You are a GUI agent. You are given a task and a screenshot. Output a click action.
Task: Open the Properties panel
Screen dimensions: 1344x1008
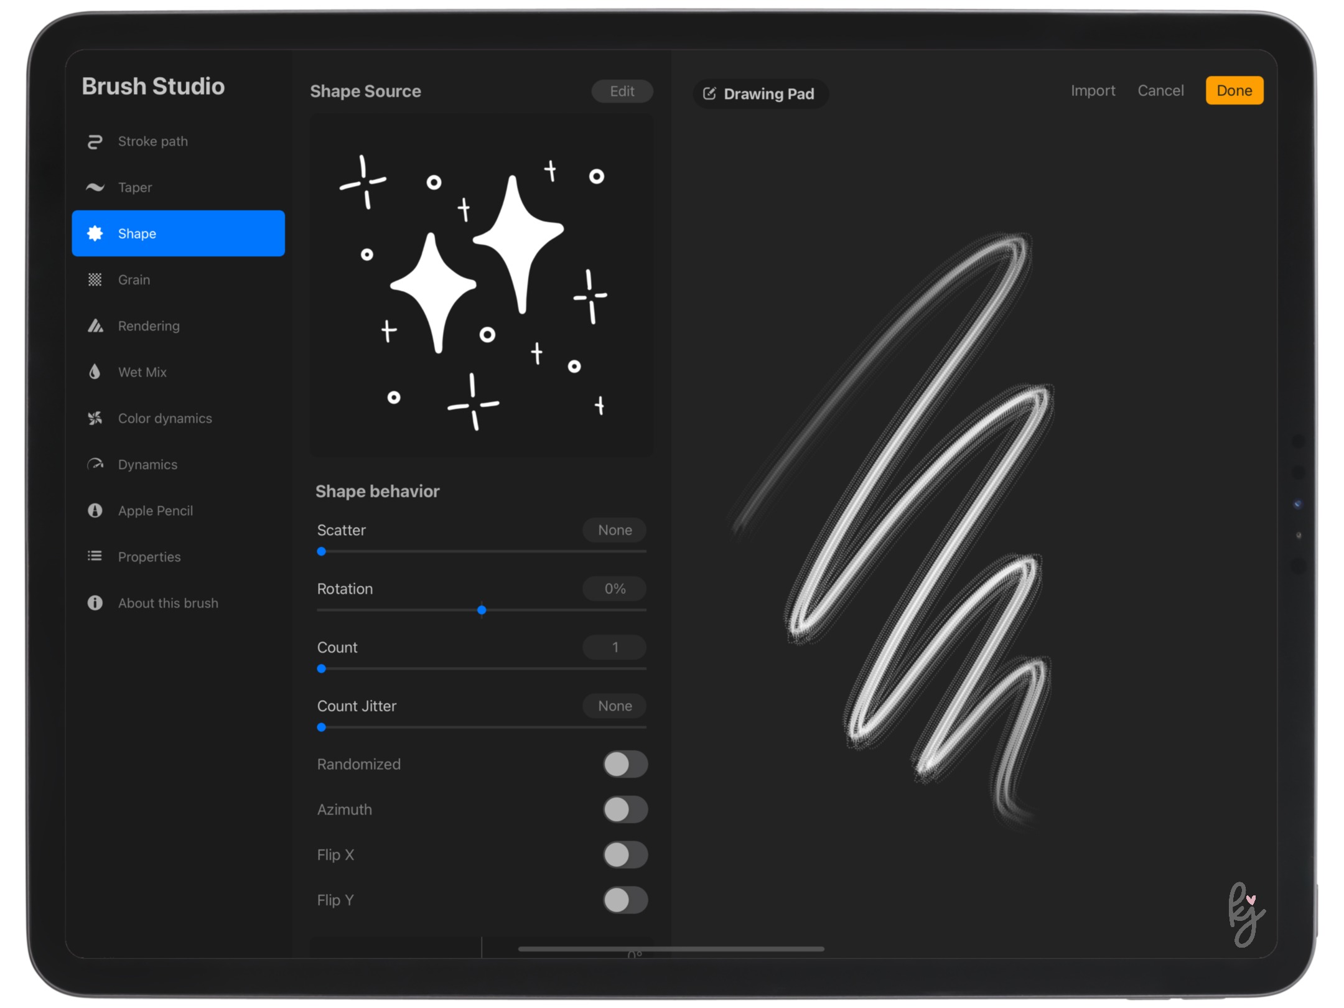(149, 556)
